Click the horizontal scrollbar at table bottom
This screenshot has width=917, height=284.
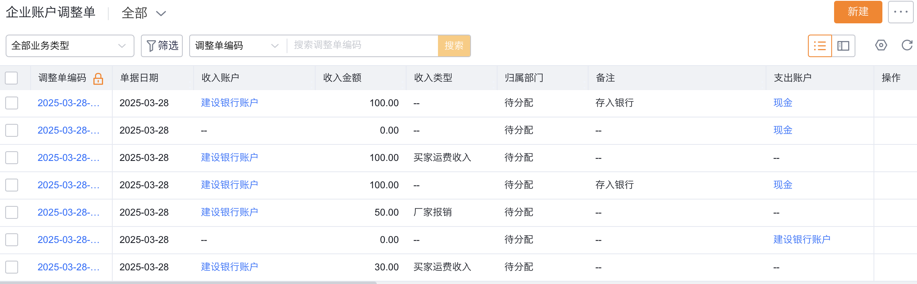[x=188, y=282]
